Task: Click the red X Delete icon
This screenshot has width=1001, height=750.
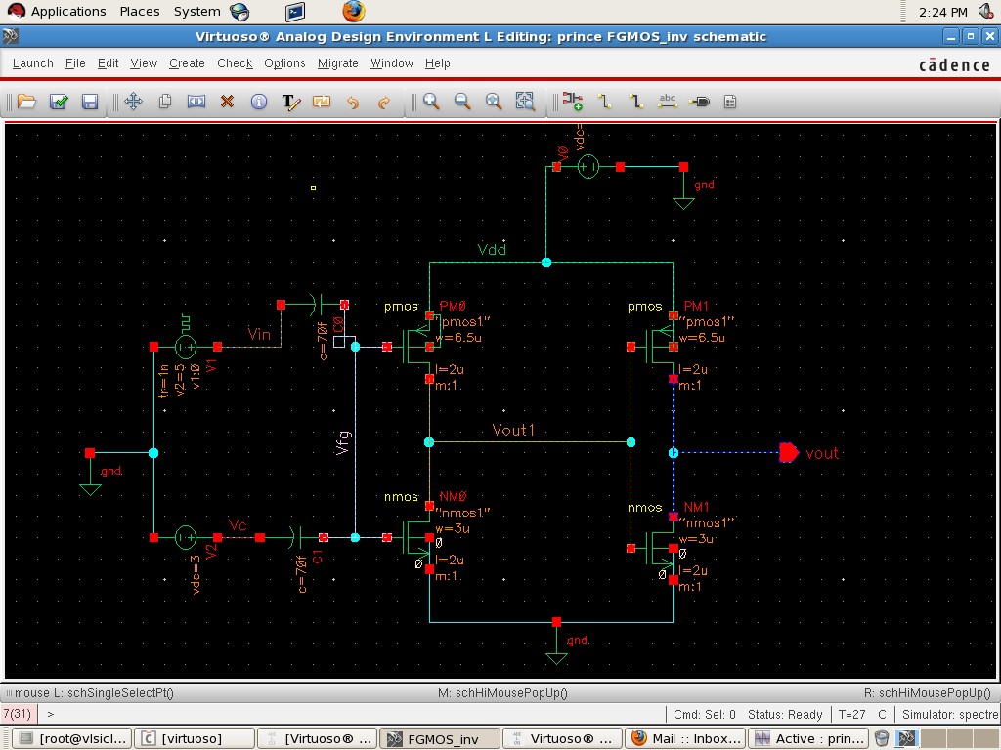Action: coord(227,102)
